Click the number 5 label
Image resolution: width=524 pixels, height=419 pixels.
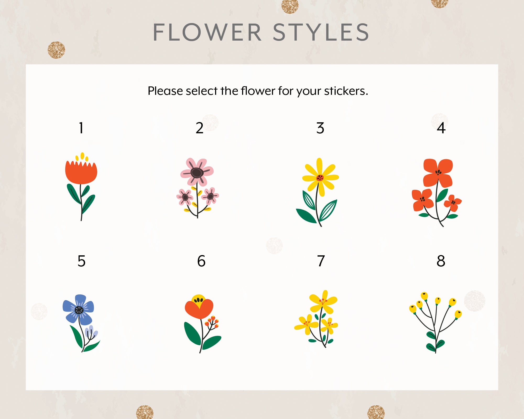[81, 261]
